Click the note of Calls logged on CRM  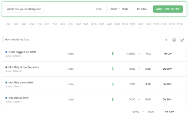pos(71,54)
